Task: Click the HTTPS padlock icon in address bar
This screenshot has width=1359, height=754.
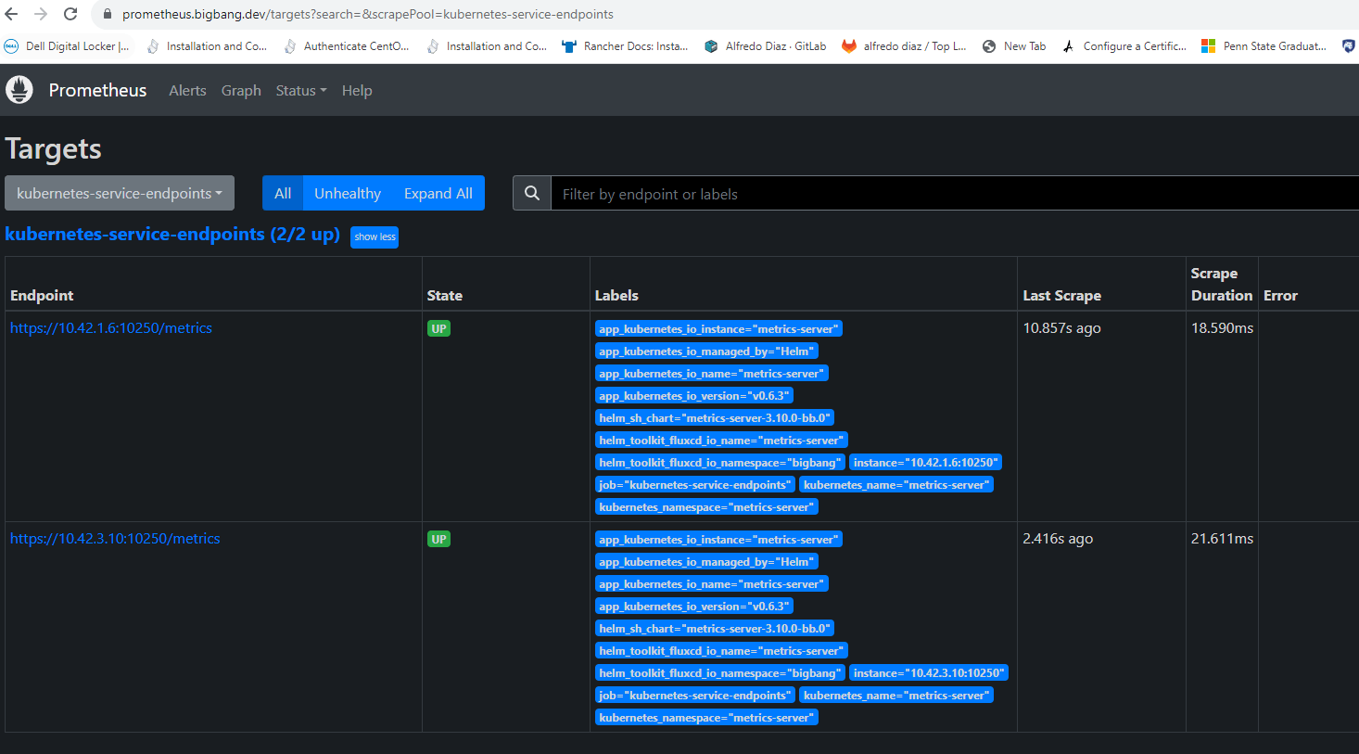Action: 107,14
